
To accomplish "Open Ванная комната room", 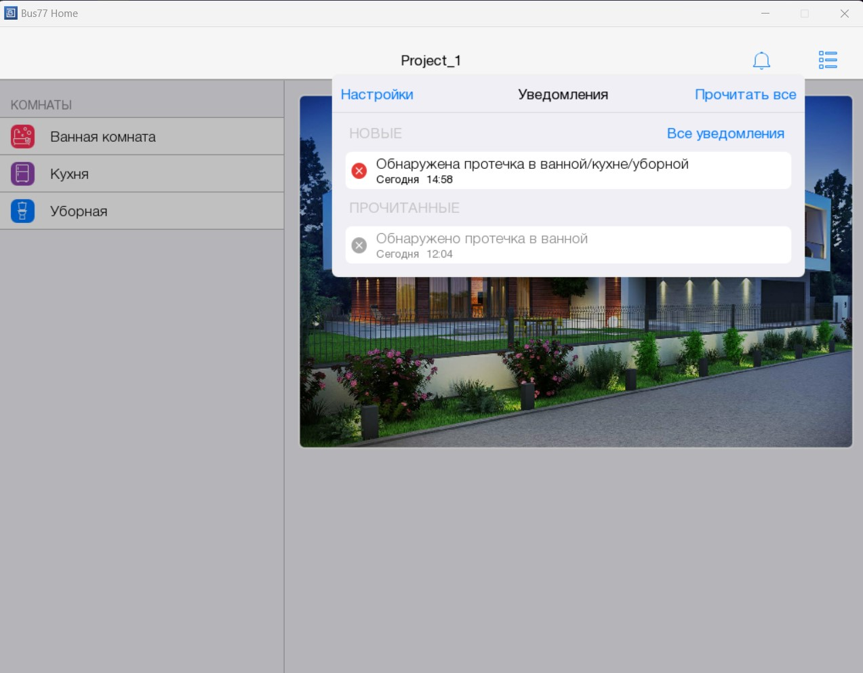I will tap(103, 137).
